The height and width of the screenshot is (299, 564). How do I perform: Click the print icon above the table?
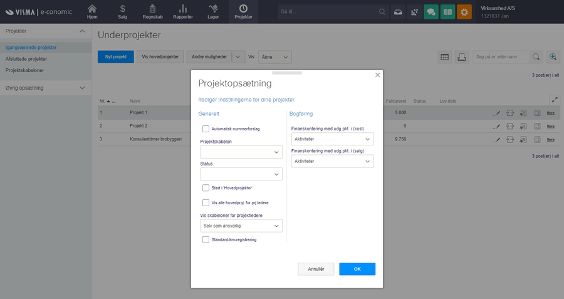tap(461, 56)
